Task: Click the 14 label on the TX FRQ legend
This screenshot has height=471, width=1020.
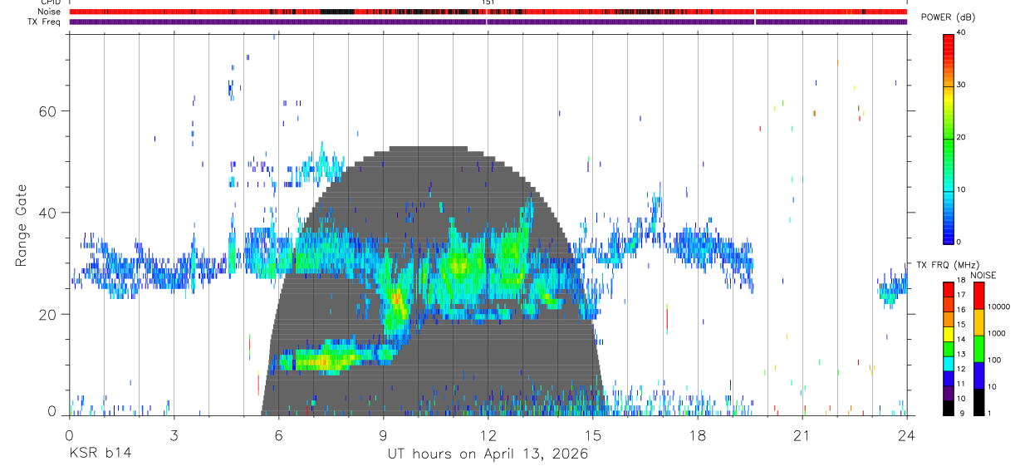Action: 962,339
